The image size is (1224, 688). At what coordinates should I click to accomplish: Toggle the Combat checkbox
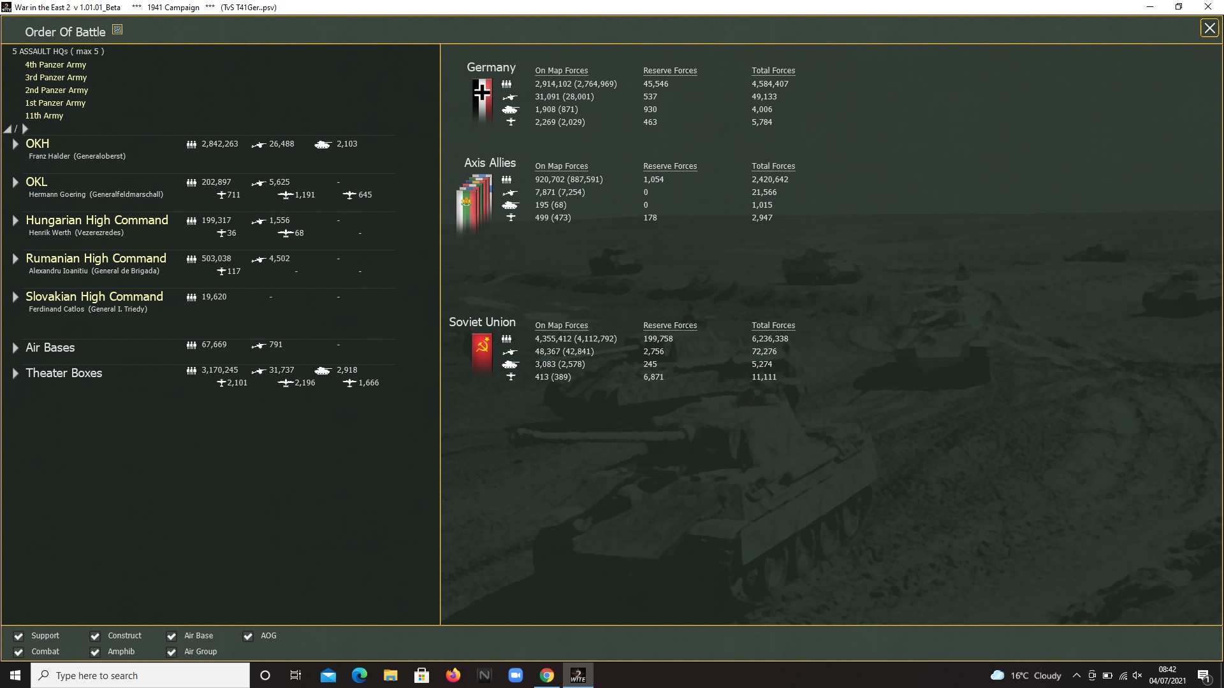pos(18,652)
